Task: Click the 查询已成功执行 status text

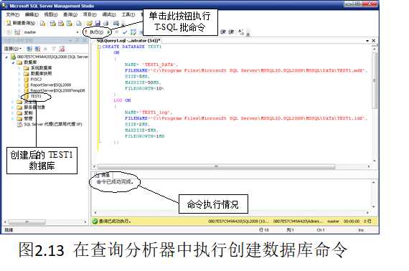Action: 115,222
